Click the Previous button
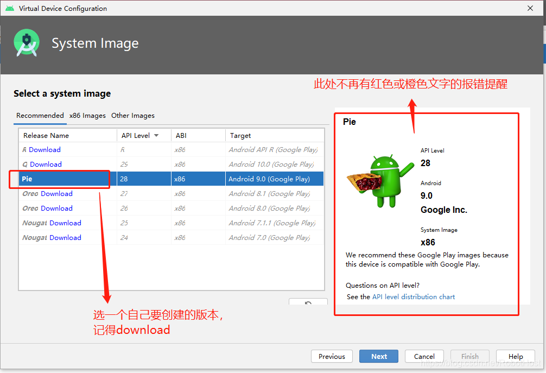 coord(332,356)
